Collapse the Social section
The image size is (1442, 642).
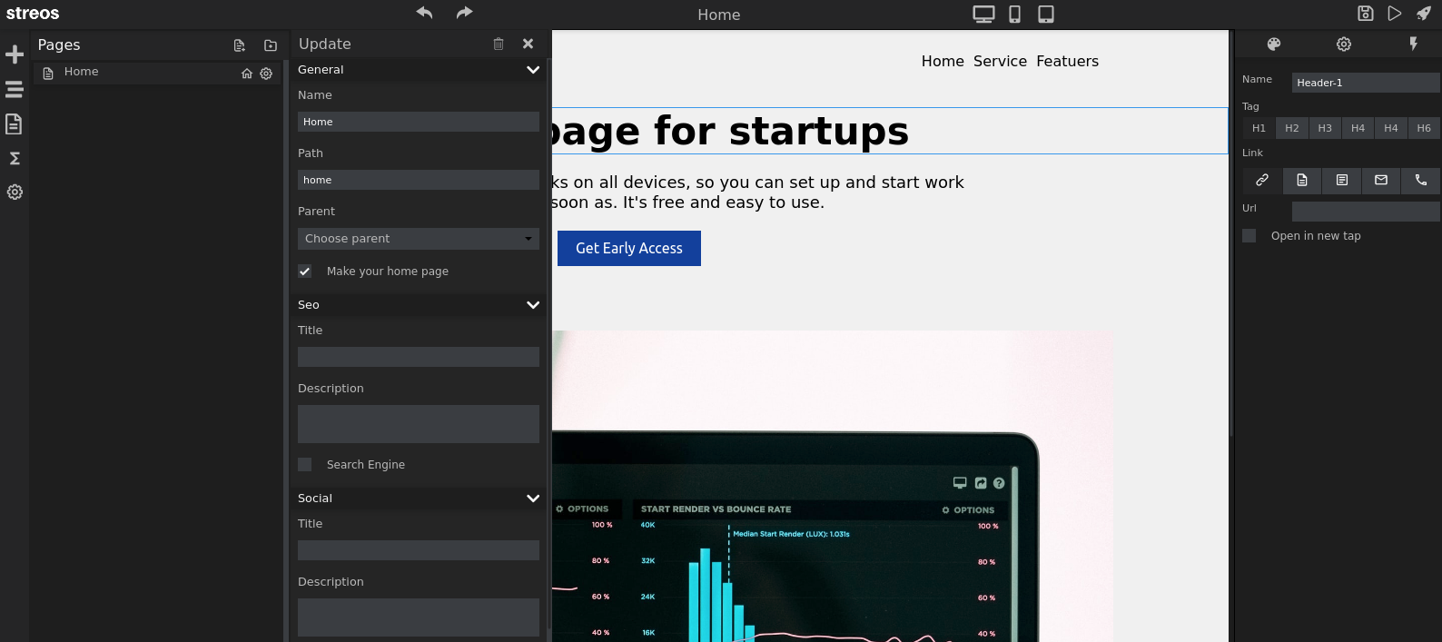coord(533,499)
